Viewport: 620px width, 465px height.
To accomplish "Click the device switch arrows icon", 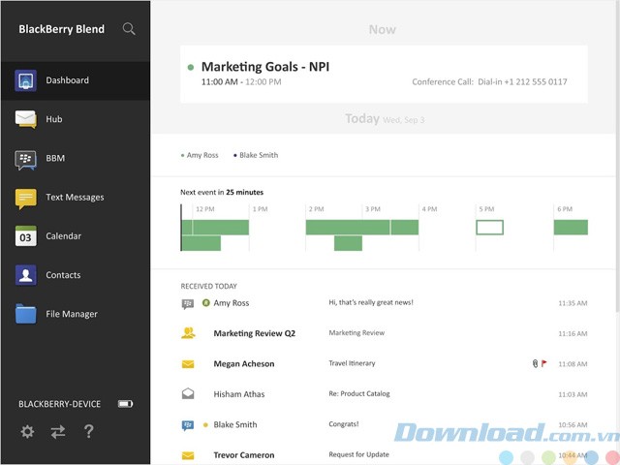I will [x=58, y=432].
